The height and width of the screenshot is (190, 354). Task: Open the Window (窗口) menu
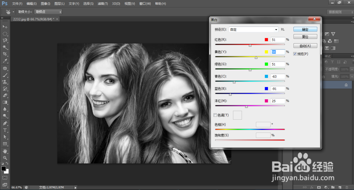tap(145, 4)
